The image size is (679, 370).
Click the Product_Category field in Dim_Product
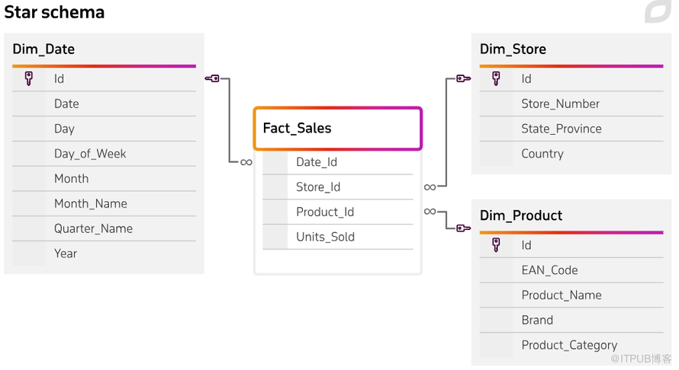click(569, 345)
